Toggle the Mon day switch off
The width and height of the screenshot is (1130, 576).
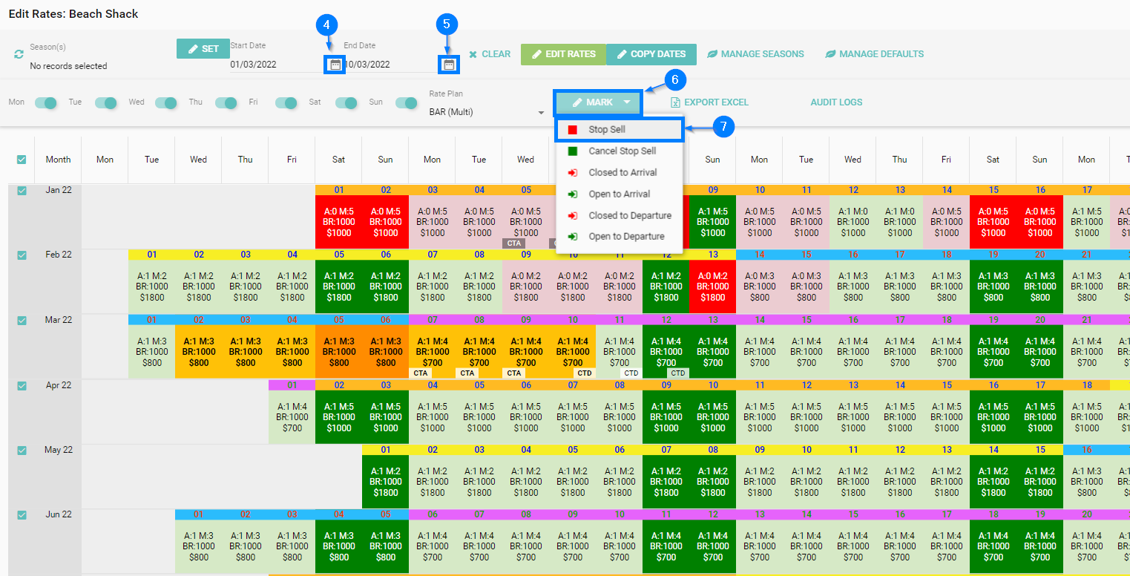[46, 102]
